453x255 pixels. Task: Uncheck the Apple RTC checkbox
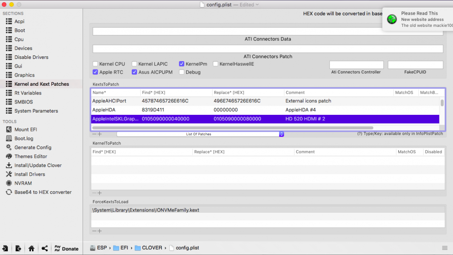(96, 72)
